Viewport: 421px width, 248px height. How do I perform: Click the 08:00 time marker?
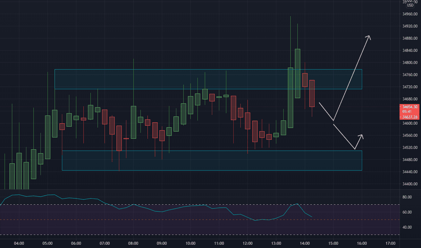[133, 243]
